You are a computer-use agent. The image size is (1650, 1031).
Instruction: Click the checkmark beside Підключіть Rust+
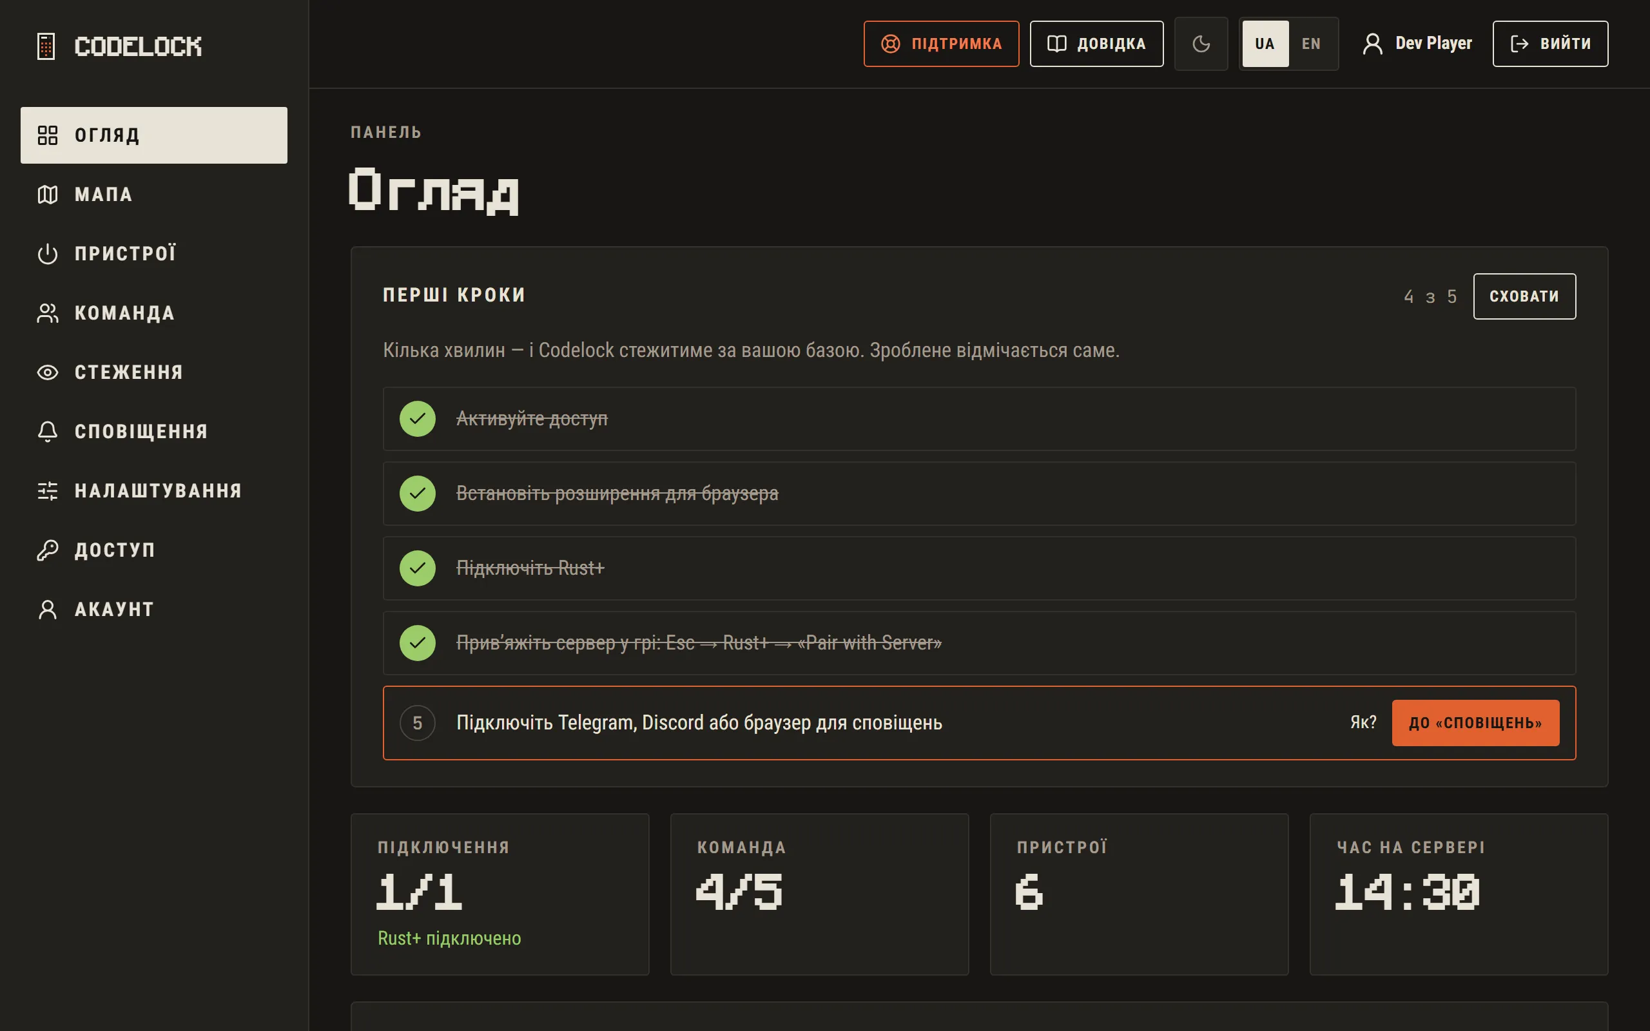pyautogui.click(x=417, y=568)
